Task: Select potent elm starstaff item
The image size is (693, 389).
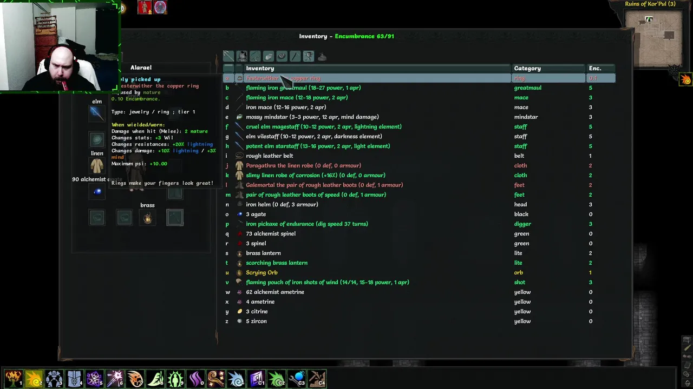Action: (419, 146)
